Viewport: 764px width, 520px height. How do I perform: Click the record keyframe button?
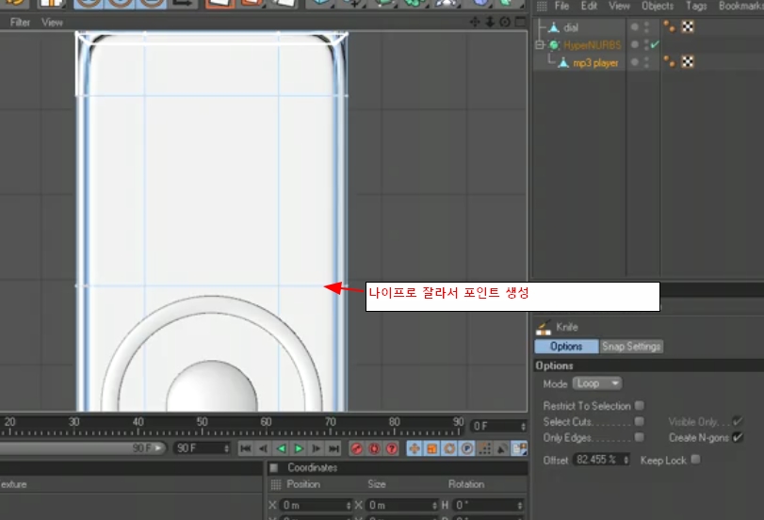point(357,448)
